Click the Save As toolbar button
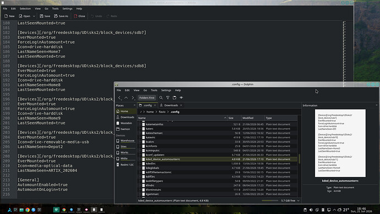Image resolution: width=380 pixels, height=214 pixels. (61, 16)
